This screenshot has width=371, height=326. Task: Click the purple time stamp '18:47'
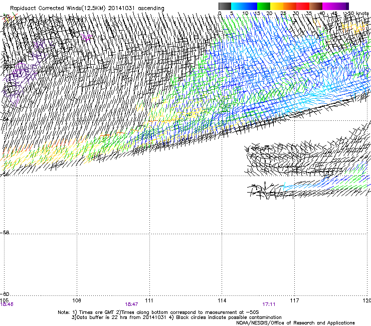click(x=131, y=304)
